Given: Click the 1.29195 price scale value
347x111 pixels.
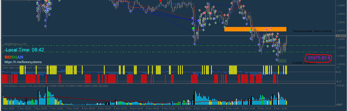Looking at the screenshot, I should click(341, 64).
